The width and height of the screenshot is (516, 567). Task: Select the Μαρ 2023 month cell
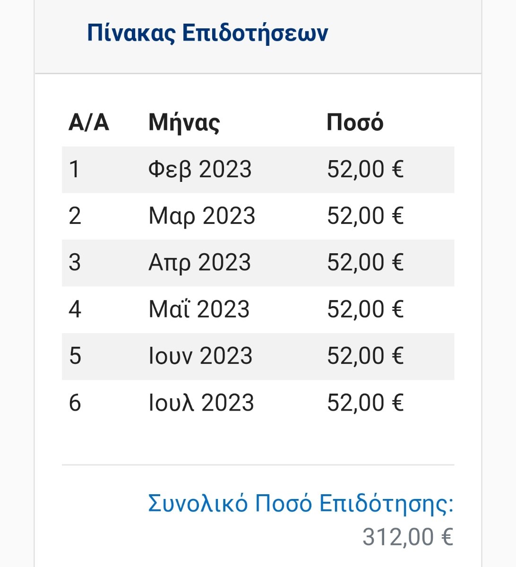pos(202,216)
